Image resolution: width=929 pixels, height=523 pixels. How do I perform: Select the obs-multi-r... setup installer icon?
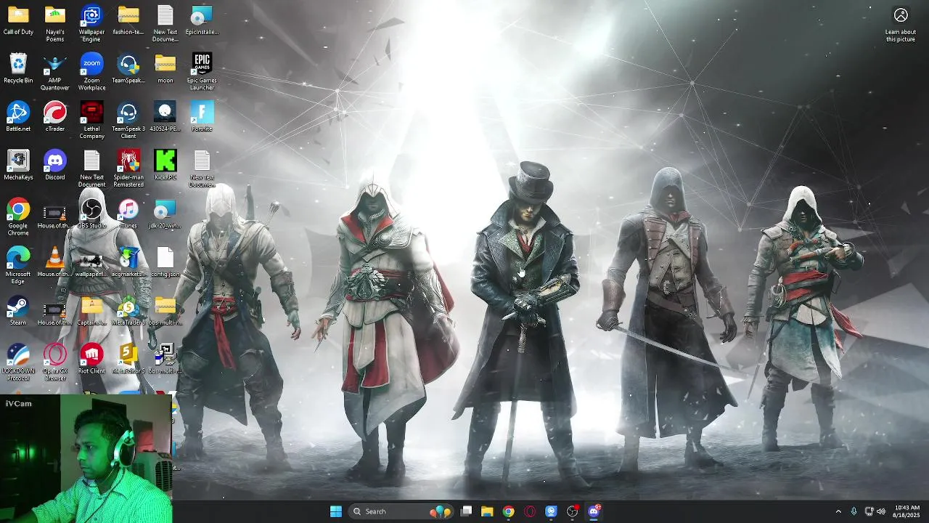165,360
